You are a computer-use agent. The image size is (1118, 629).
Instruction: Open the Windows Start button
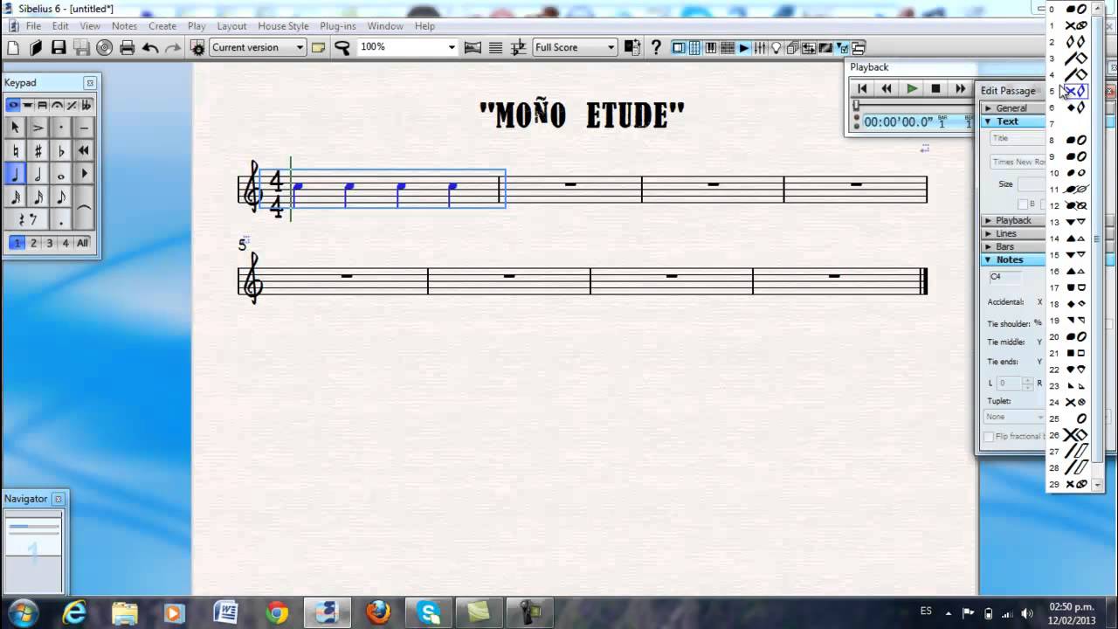click(21, 612)
